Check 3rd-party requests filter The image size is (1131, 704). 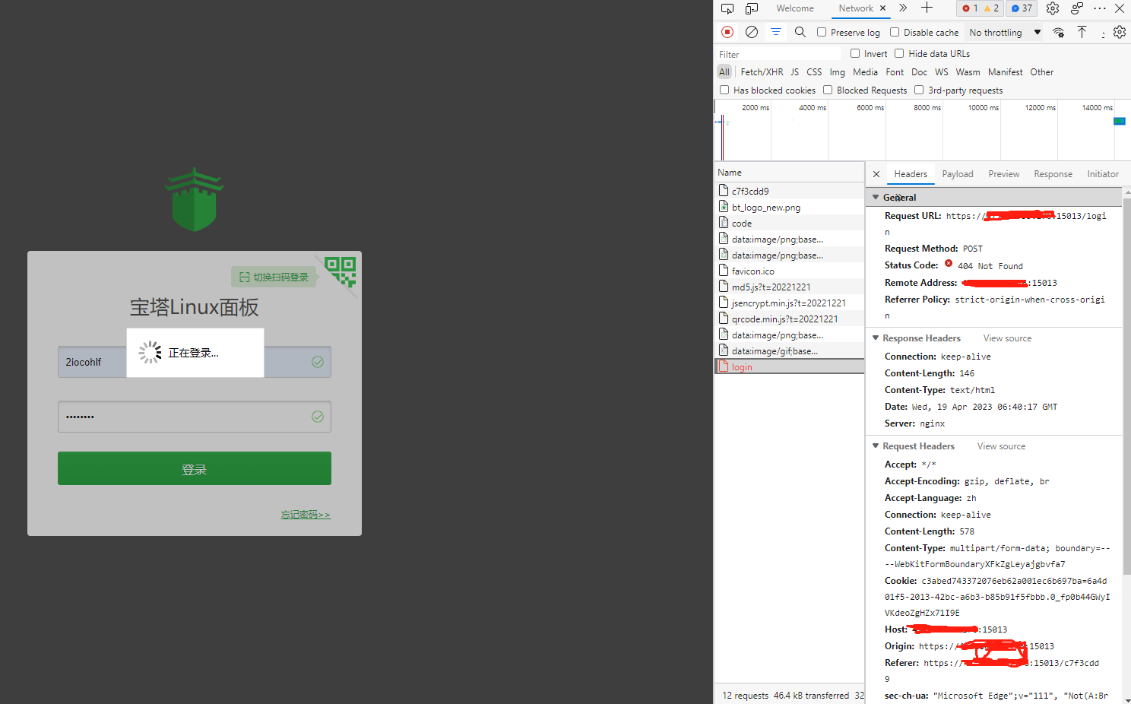(x=919, y=90)
